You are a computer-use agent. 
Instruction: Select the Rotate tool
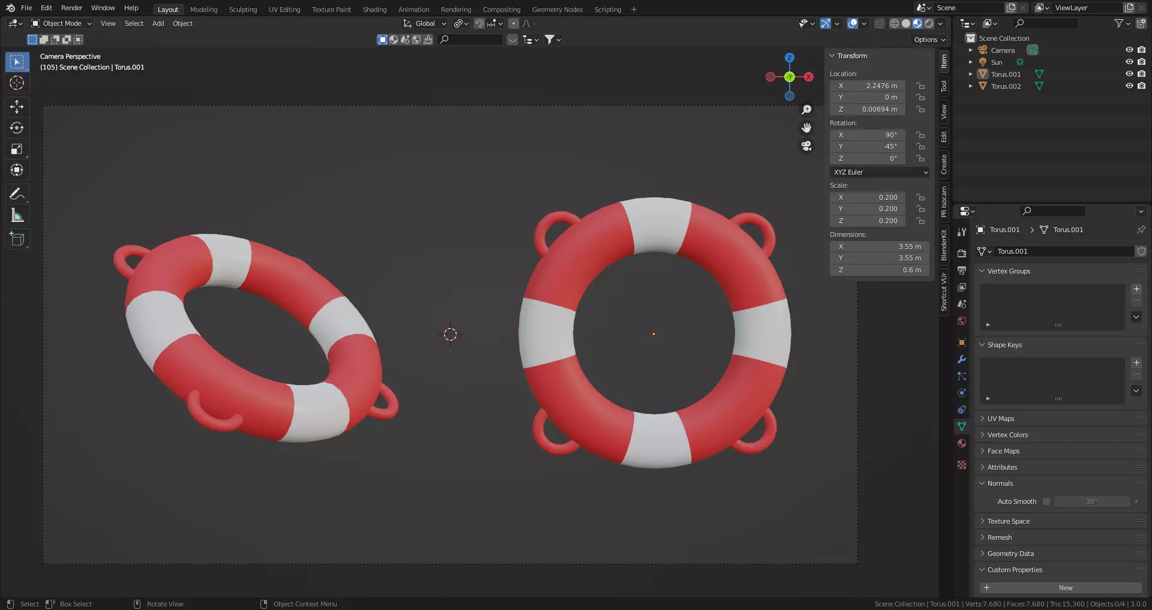pyautogui.click(x=17, y=128)
